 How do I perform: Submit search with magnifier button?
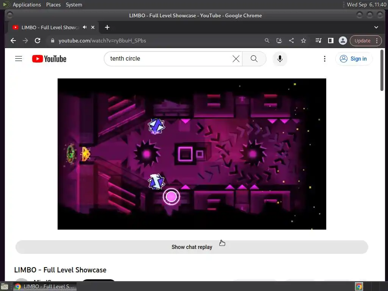click(254, 59)
